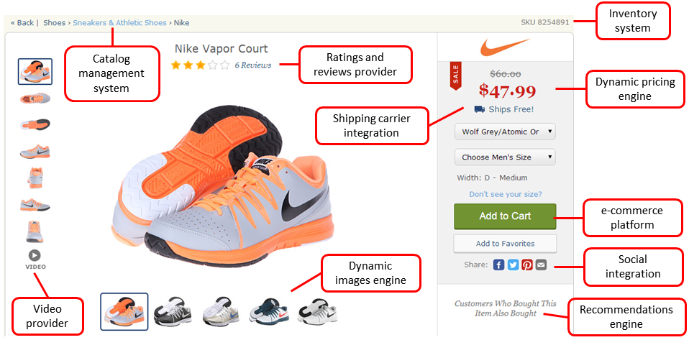The image size is (689, 340).
Task: Go back using the Back link
Action: click(22, 22)
